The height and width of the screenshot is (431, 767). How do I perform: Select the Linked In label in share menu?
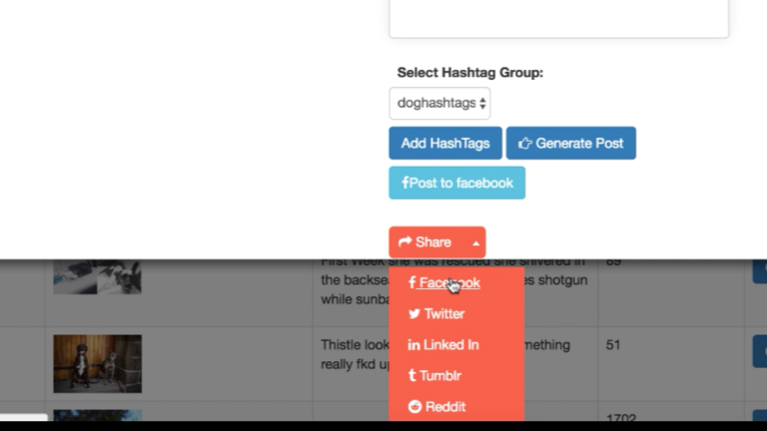coord(450,345)
